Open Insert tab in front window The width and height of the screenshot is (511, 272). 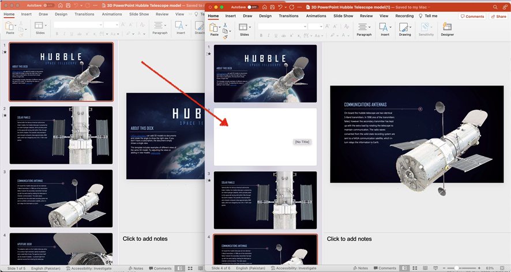230,16
